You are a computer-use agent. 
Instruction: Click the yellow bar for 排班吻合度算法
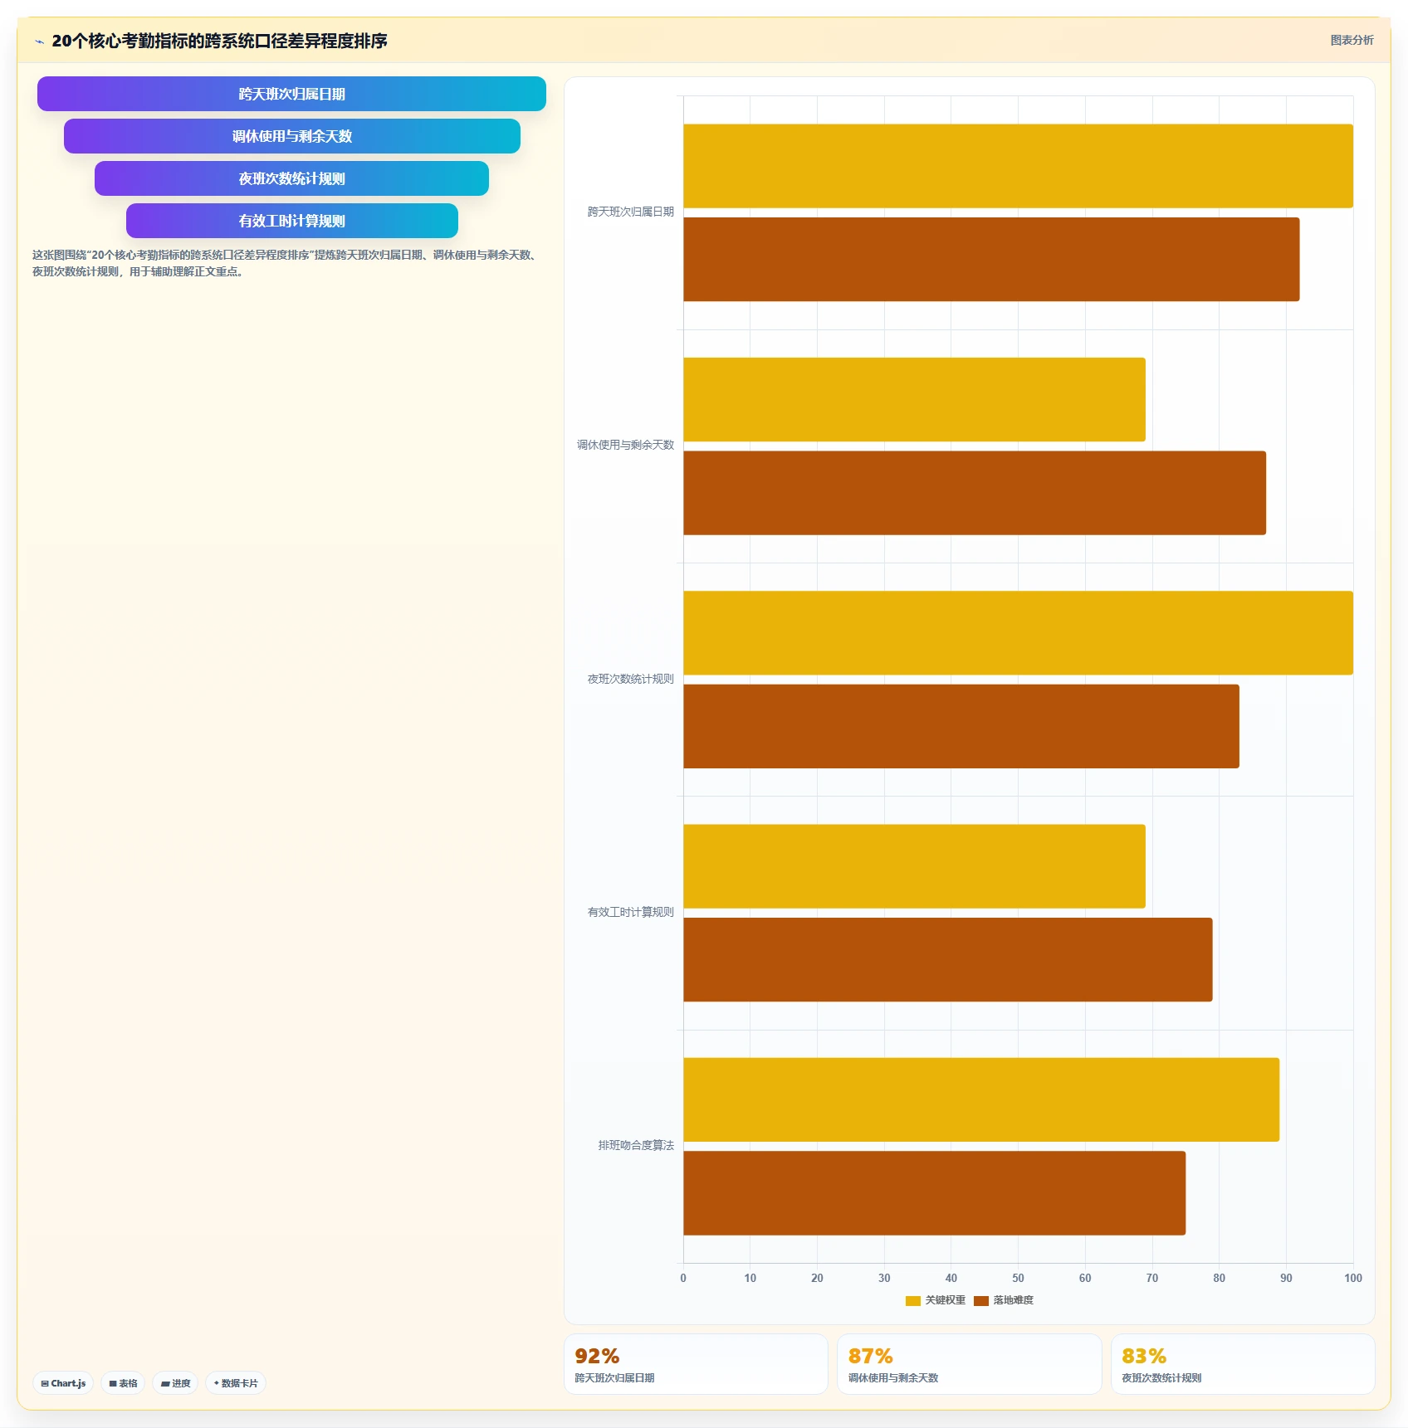[981, 1099]
